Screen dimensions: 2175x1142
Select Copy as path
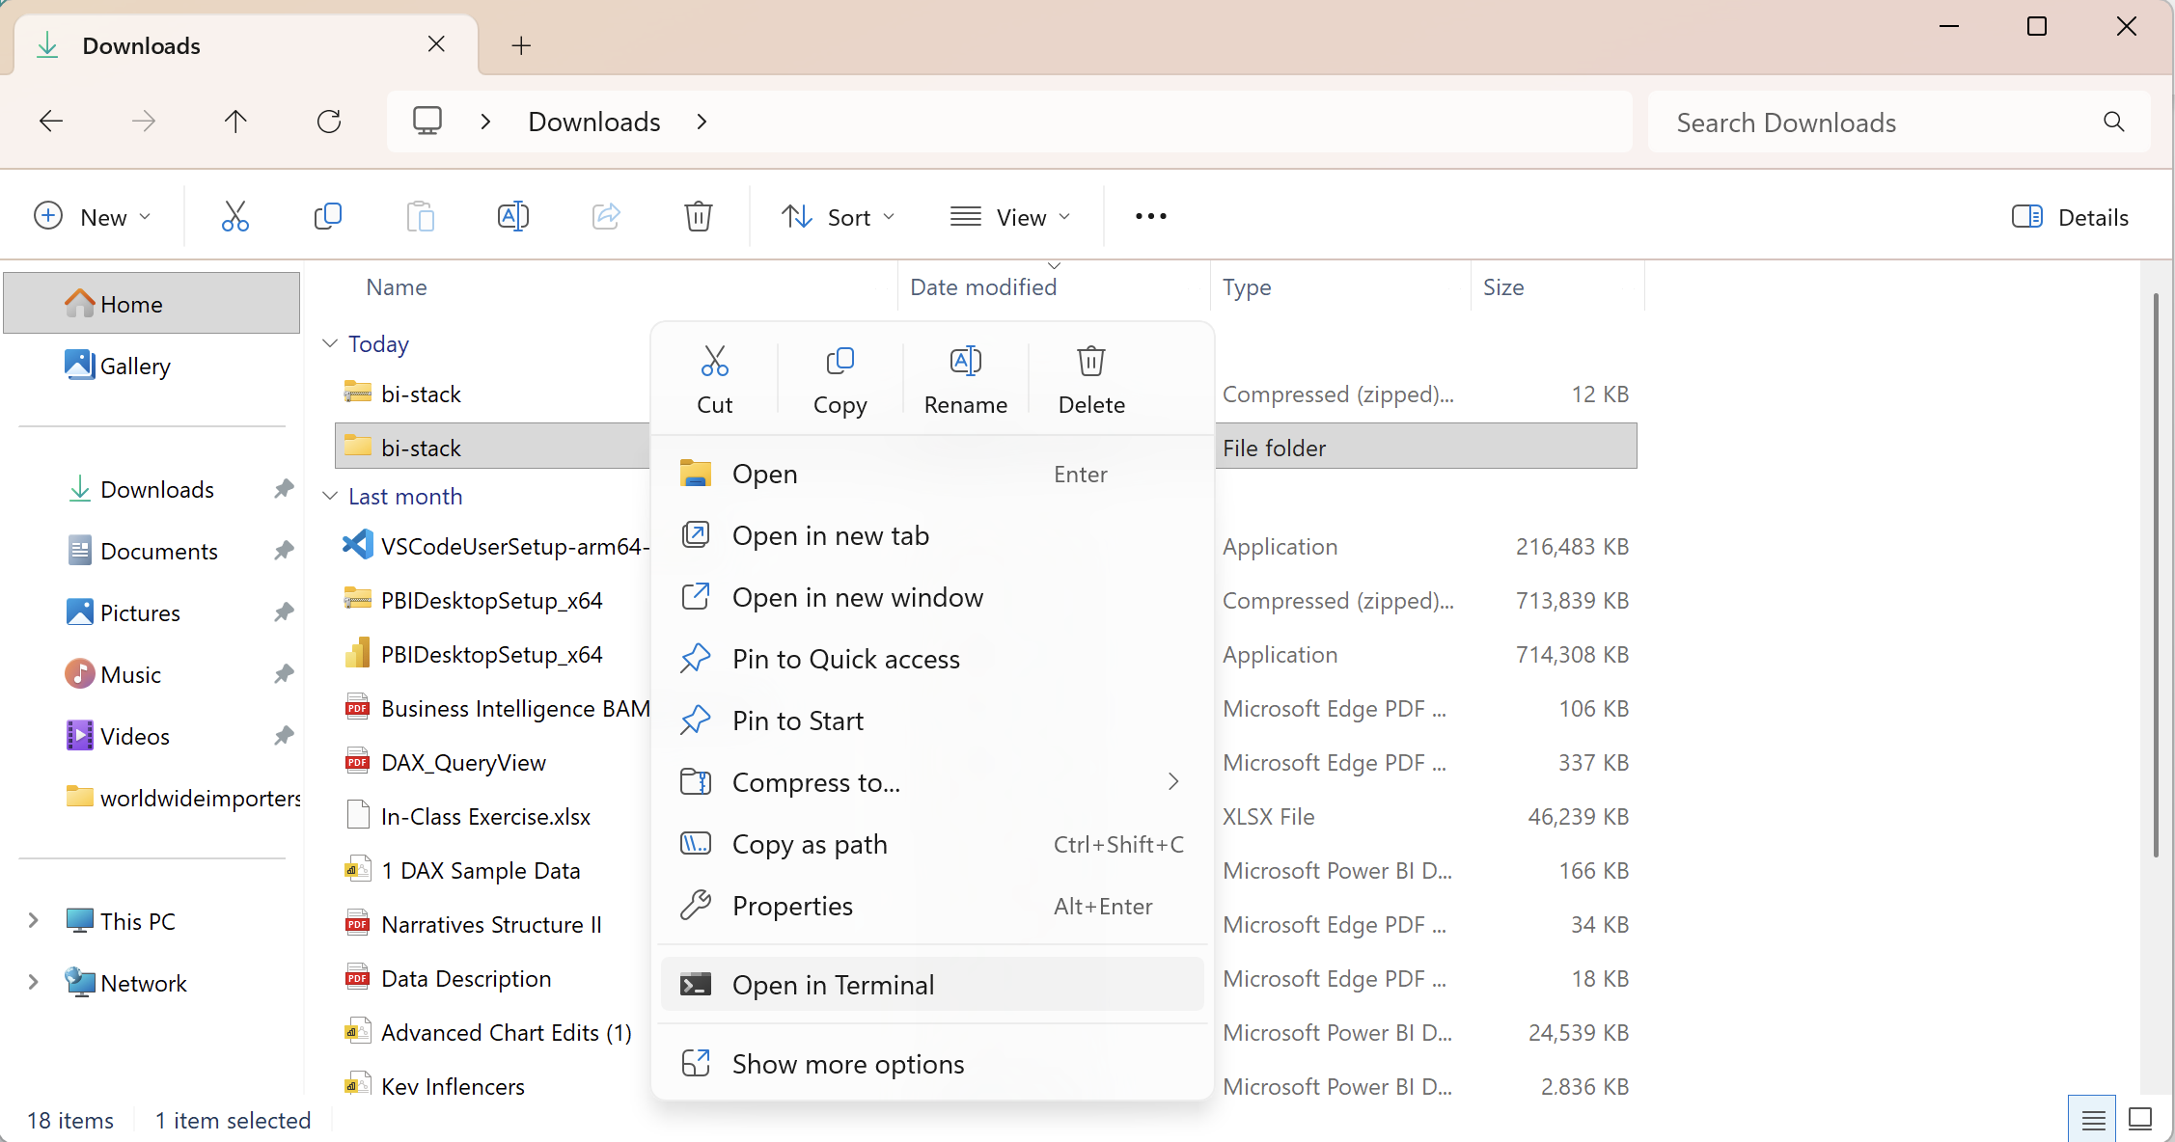pos(932,844)
